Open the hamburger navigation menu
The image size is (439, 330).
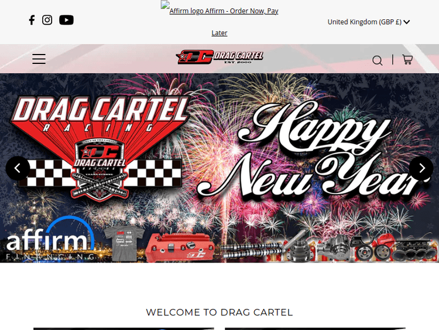click(x=39, y=59)
